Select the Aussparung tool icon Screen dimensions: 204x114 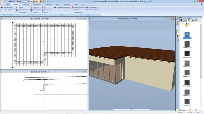pos(42,10)
